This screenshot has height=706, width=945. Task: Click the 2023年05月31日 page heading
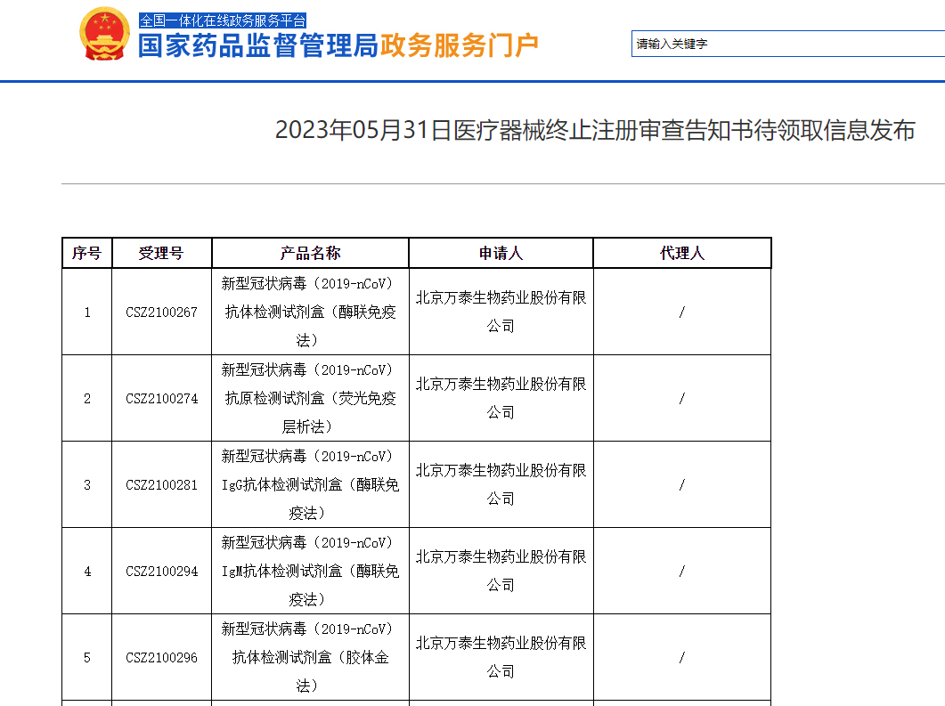coord(594,131)
